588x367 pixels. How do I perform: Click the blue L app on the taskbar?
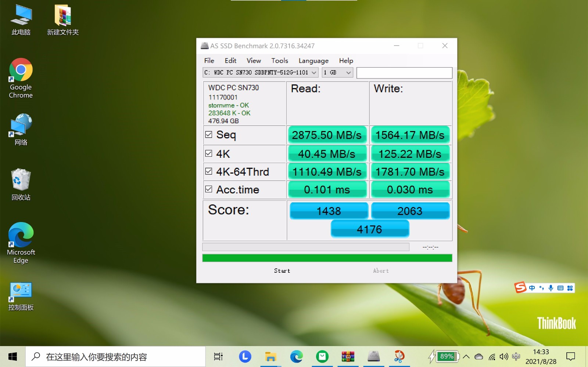(x=245, y=356)
